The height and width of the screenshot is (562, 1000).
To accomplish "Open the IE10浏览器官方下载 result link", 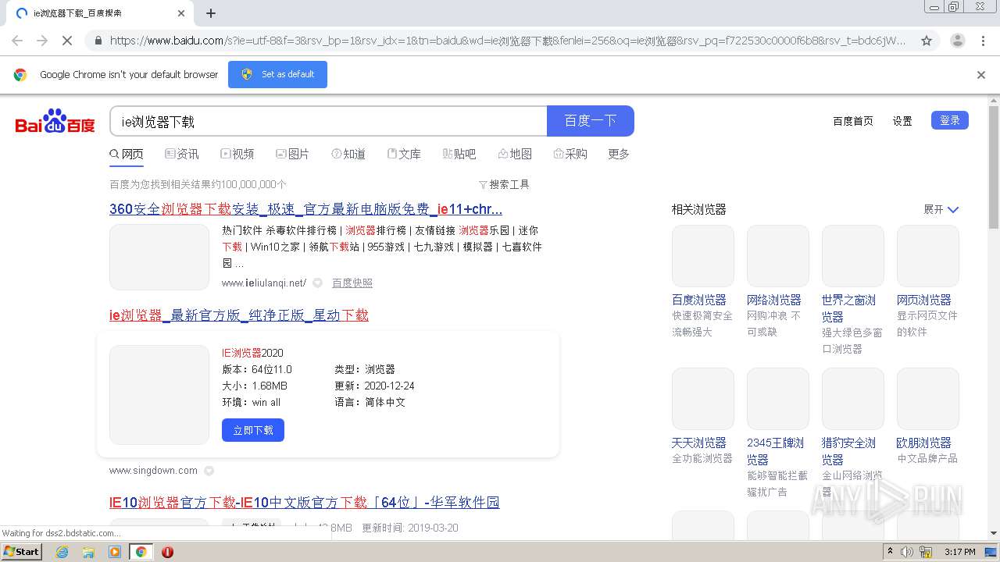I will tap(305, 503).
